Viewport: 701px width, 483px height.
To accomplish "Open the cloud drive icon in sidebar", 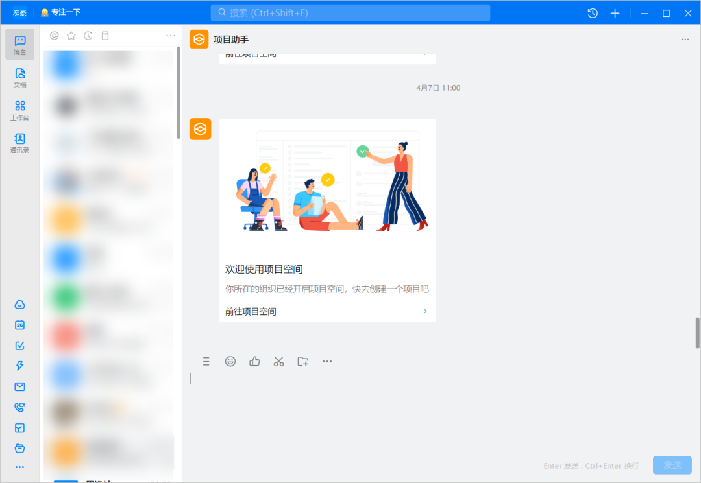I will tap(19, 305).
